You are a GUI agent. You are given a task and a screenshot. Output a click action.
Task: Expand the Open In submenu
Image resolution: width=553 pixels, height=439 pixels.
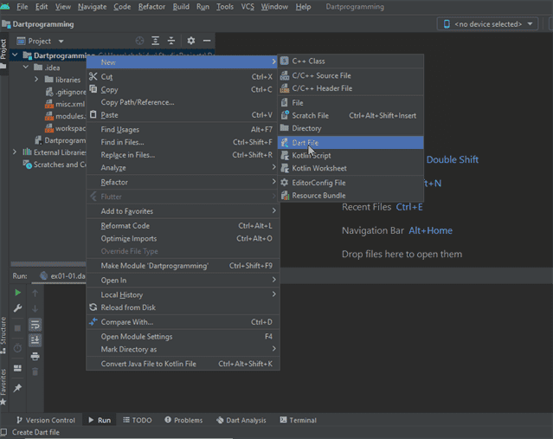click(183, 281)
